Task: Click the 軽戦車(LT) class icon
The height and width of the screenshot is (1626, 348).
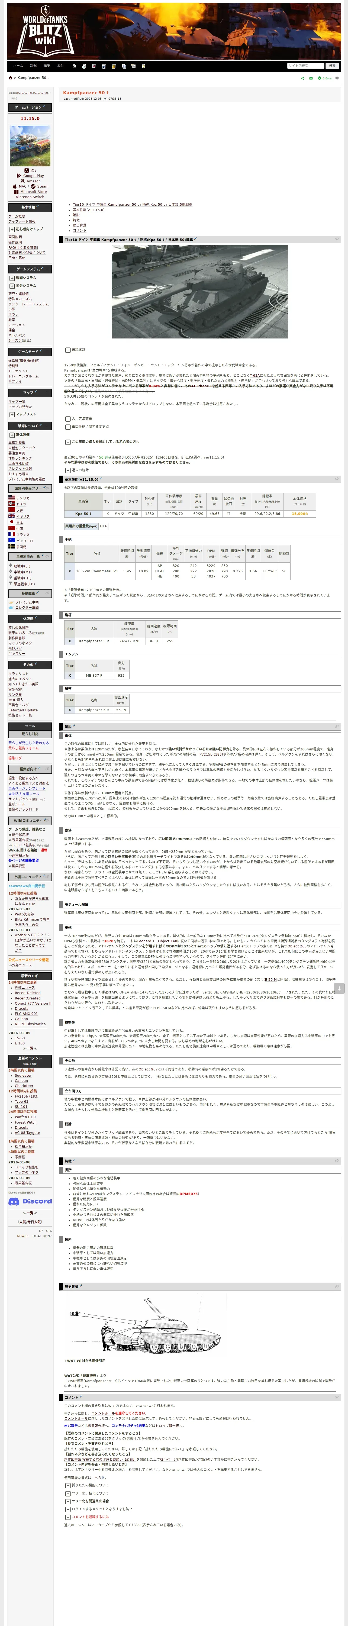Action: 11,566
